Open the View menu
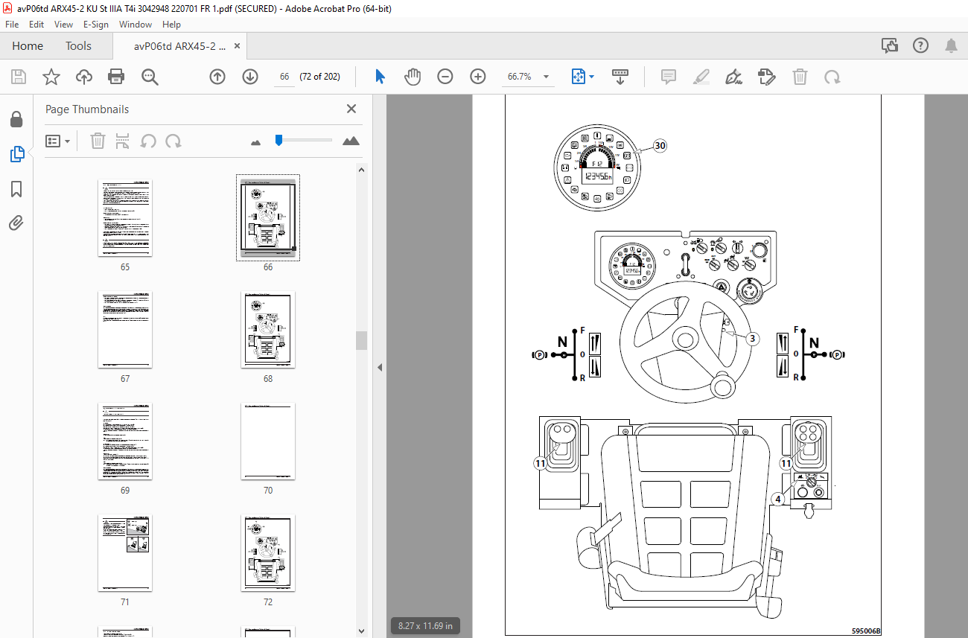This screenshot has width=968, height=638. pos(64,25)
